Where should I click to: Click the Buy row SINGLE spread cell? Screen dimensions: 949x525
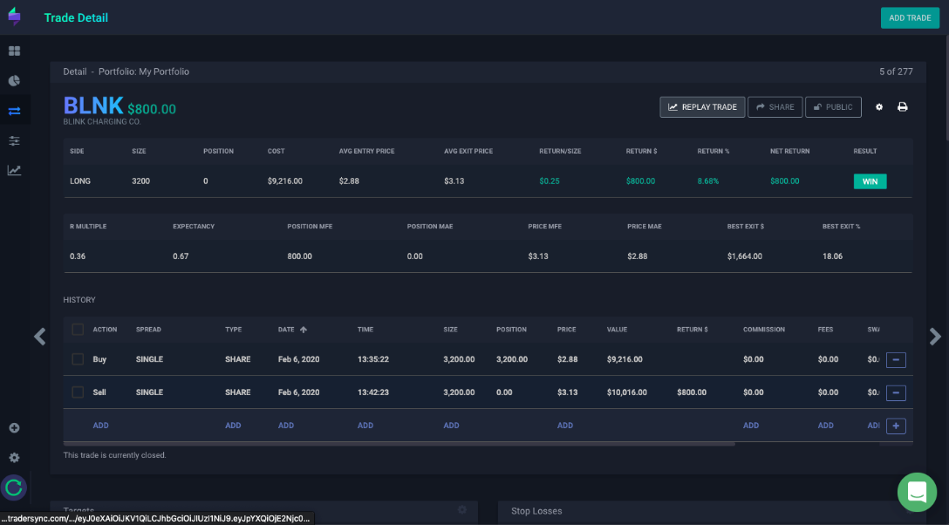point(149,359)
